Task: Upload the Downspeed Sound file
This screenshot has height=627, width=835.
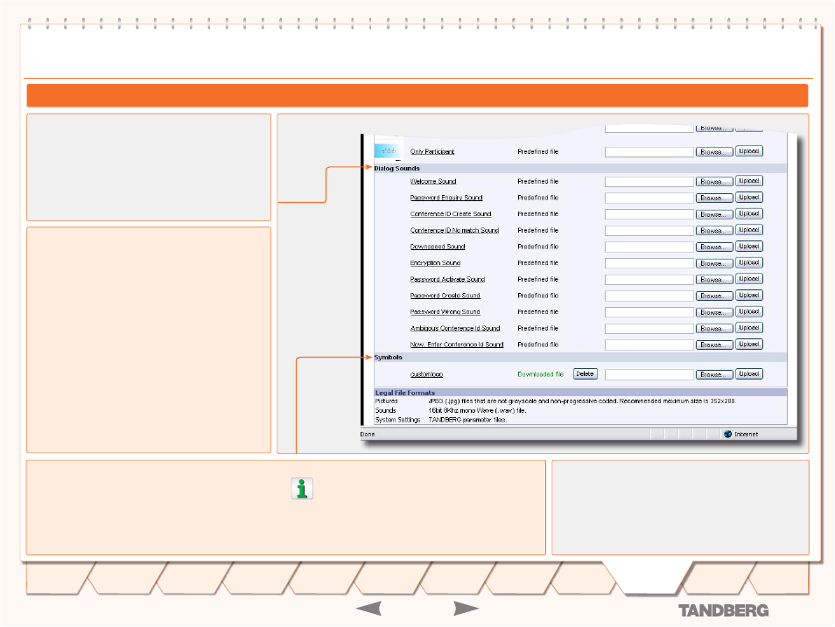Action: [x=748, y=247]
